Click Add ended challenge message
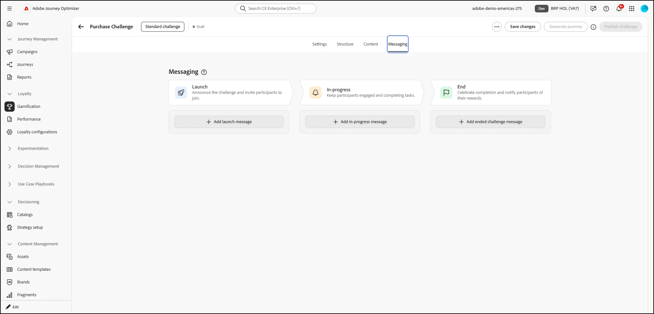The height and width of the screenshot is (314, 654). [x=490, y=122]
